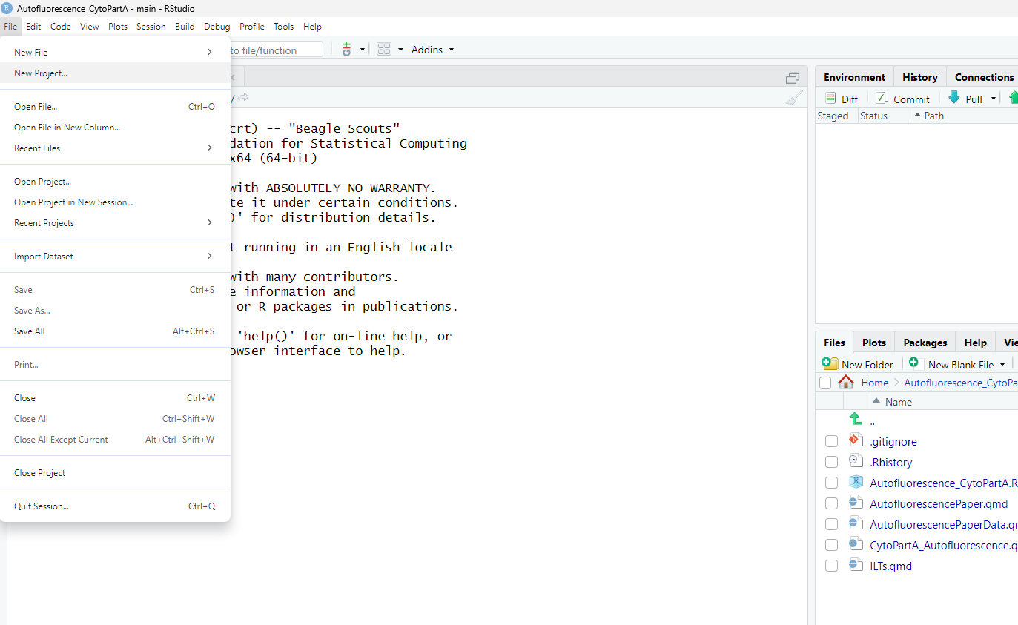Click the go to file/function search field
The width and height of the screenshot is (1018, 625).
pyautogui.click(x=274, y=50)
